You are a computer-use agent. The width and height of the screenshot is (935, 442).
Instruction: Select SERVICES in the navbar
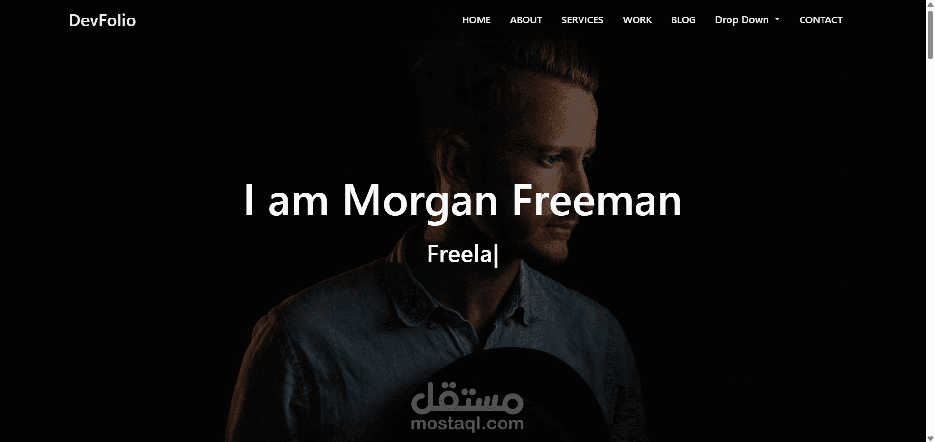point(582,20)
